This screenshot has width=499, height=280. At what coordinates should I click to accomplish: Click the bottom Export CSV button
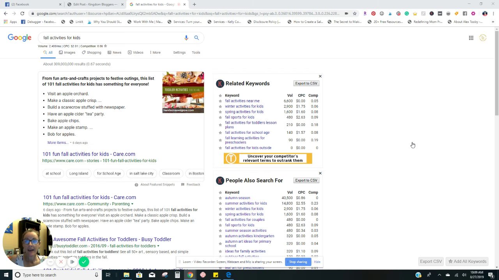(x=431, y=261)
